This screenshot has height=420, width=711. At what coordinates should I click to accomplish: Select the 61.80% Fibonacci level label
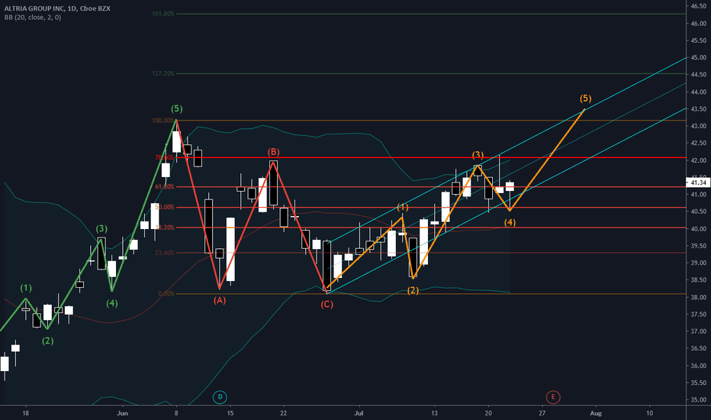click(x=165, y=186)
